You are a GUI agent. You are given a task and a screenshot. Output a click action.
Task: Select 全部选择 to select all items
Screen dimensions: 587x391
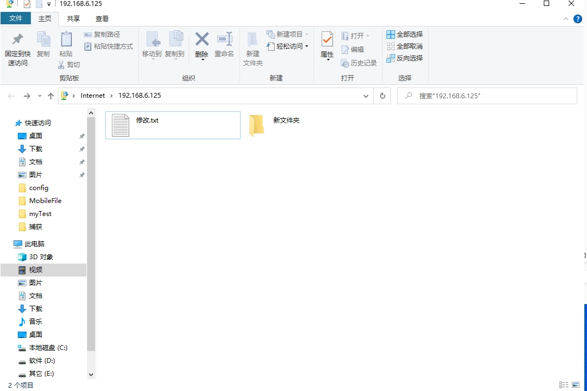[x=404, y=33]
